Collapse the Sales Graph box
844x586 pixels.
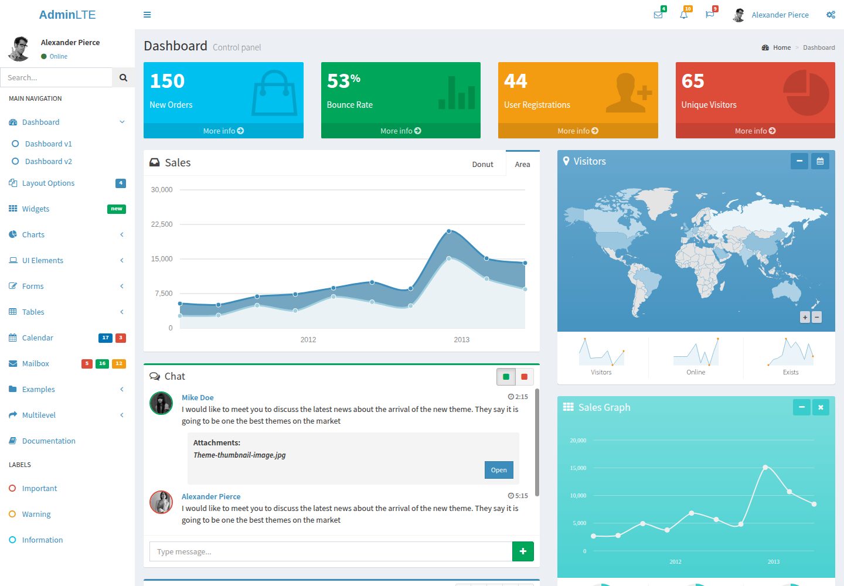tap(802, 407)
